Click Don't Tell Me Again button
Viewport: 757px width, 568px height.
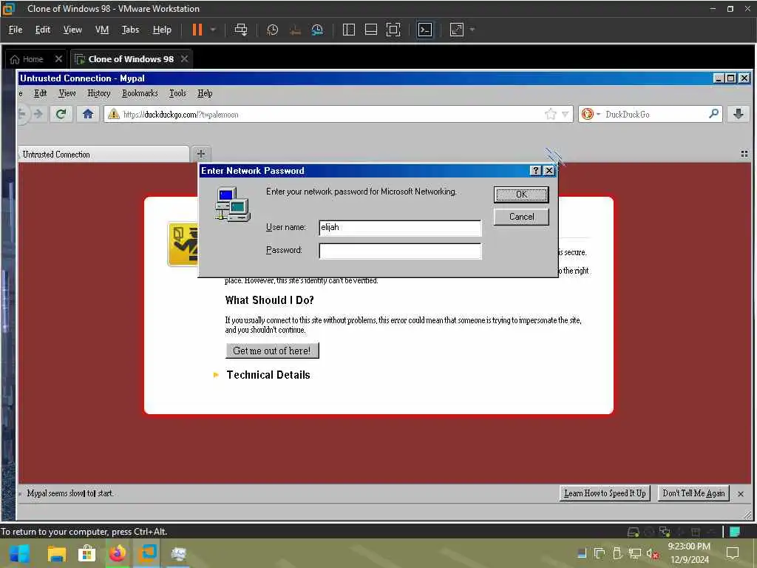click(693, 493)
